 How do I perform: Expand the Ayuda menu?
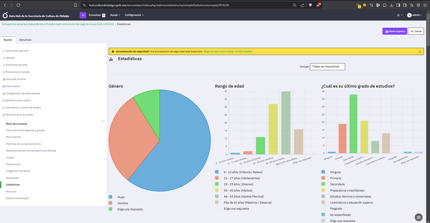coord(115,15)
